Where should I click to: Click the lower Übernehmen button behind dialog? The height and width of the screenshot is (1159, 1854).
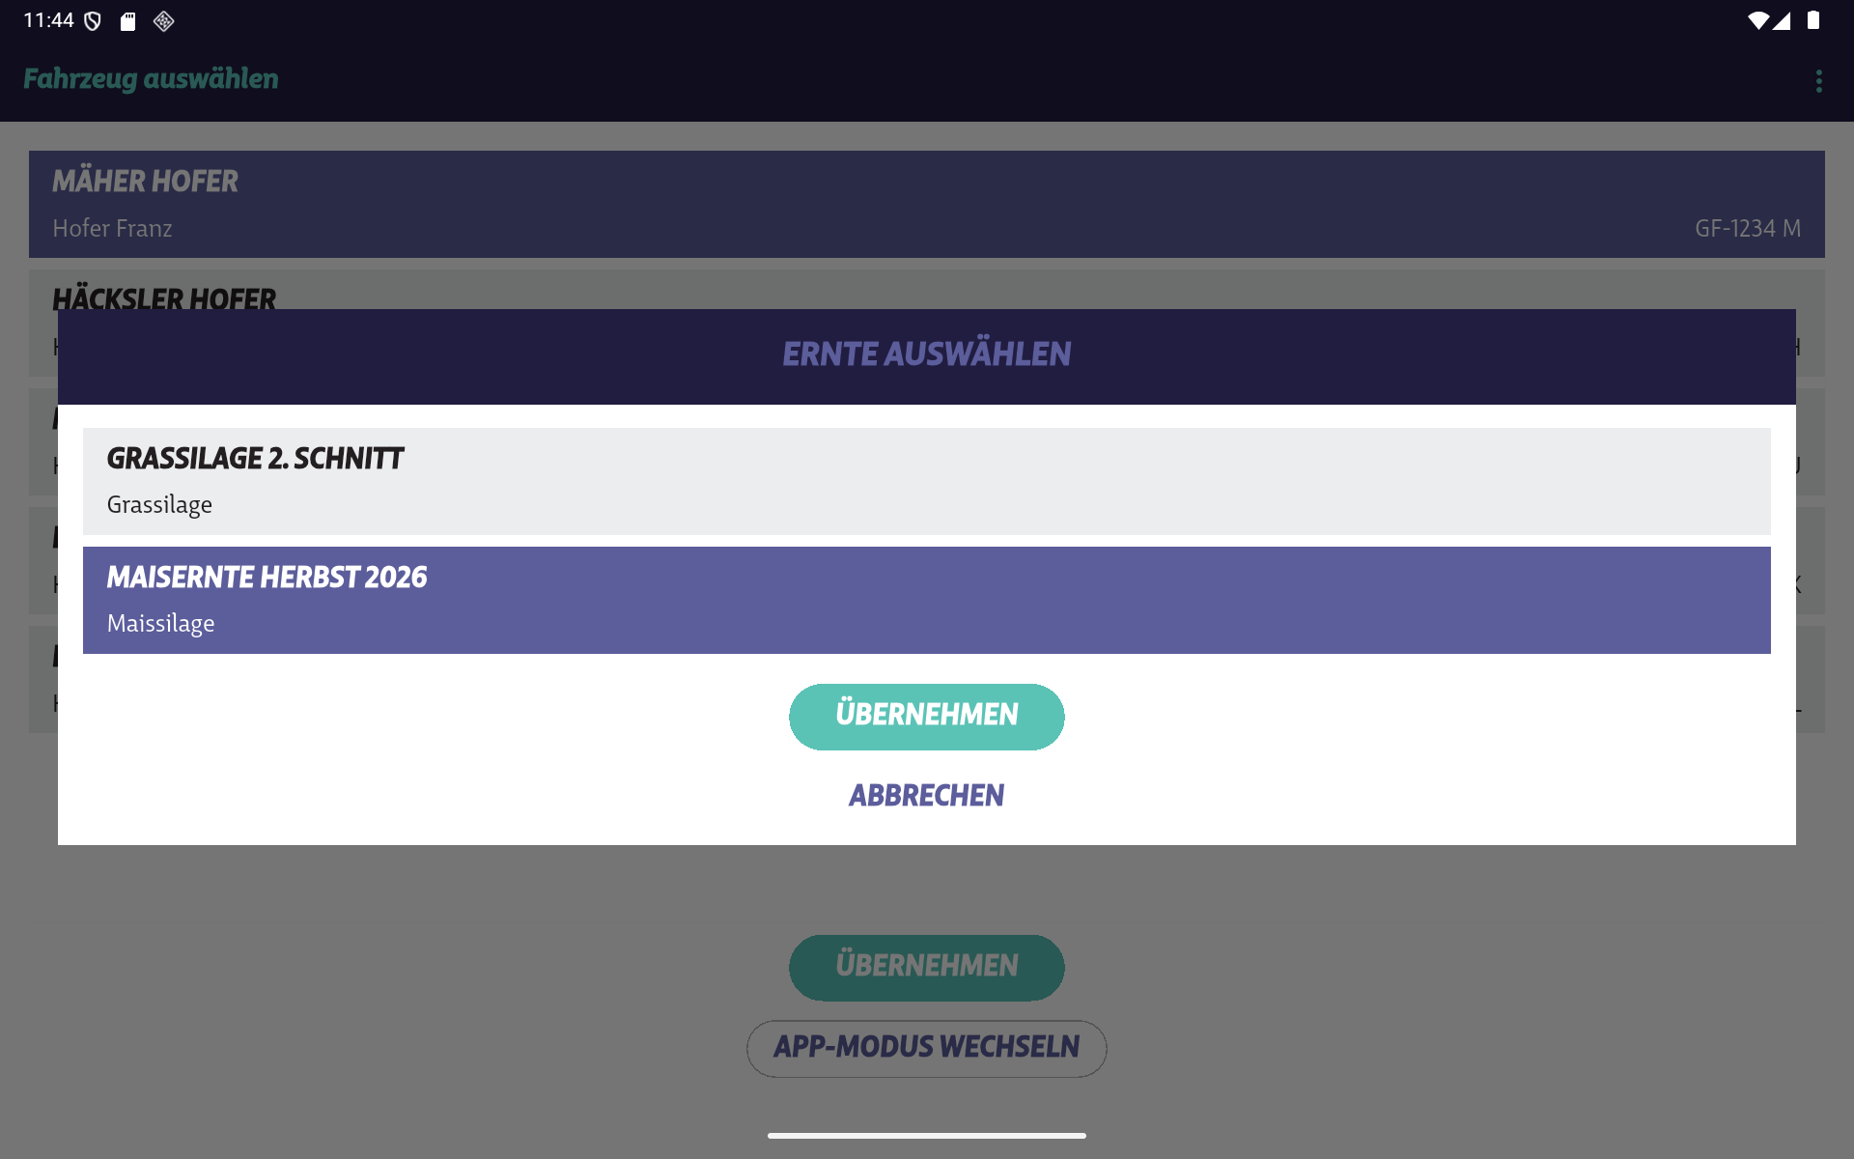926,967
